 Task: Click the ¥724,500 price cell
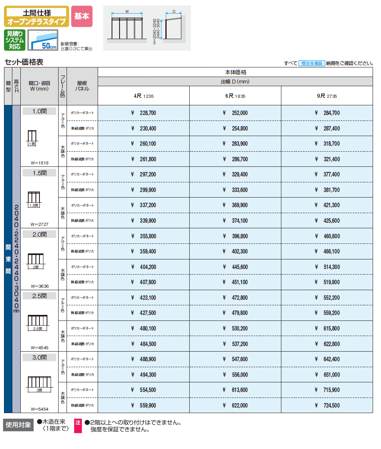327,405
